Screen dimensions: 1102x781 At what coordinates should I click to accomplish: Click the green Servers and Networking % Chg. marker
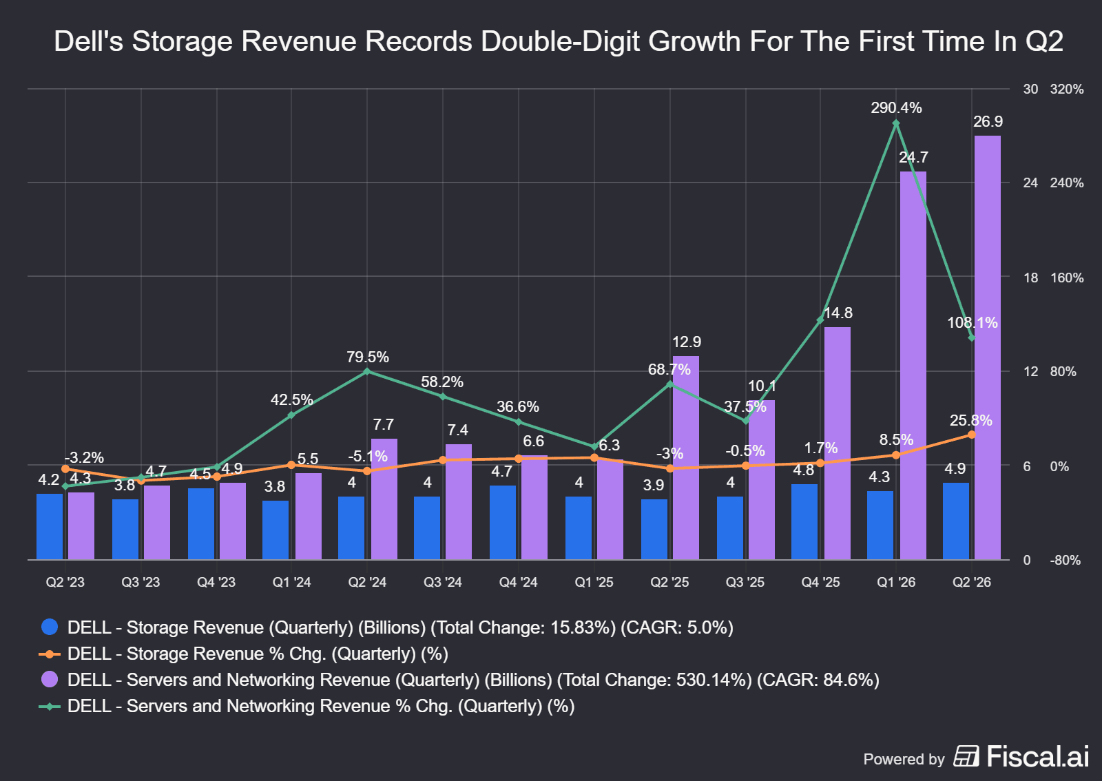[x=50, y=706]
